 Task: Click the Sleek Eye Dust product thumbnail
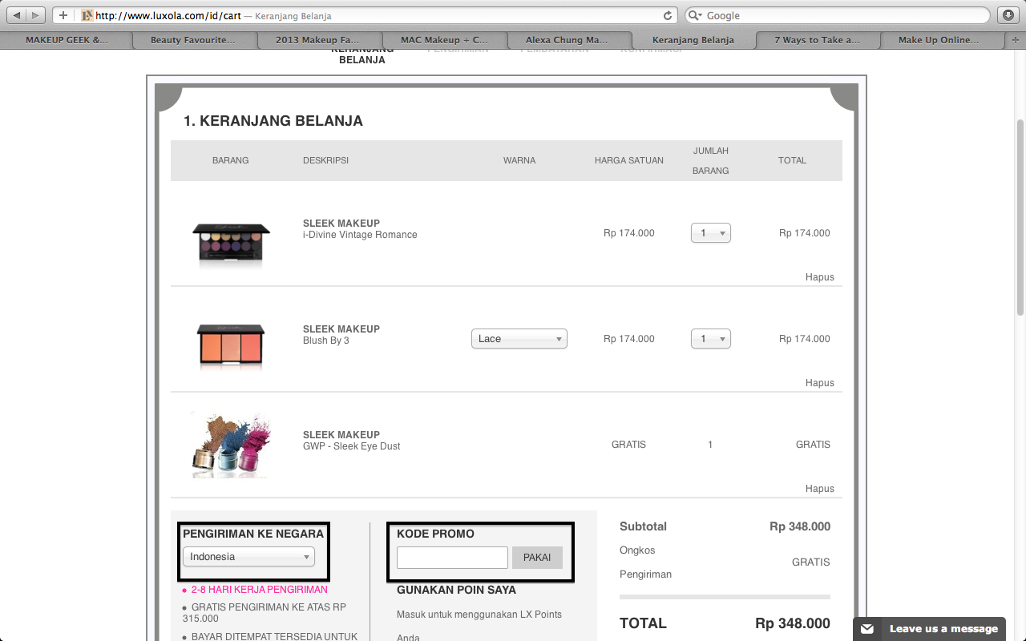231,445
